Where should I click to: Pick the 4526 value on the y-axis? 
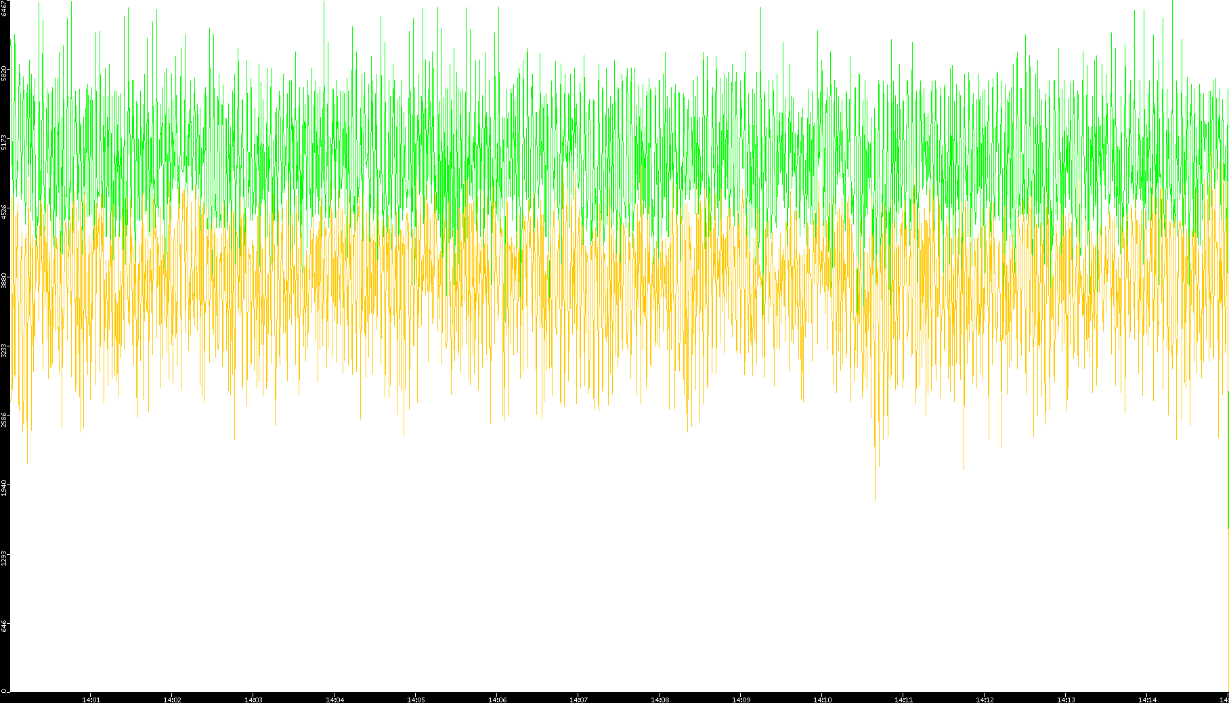pos(4,212)
